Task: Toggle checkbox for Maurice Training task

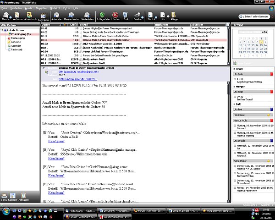Action: (235, 133)
